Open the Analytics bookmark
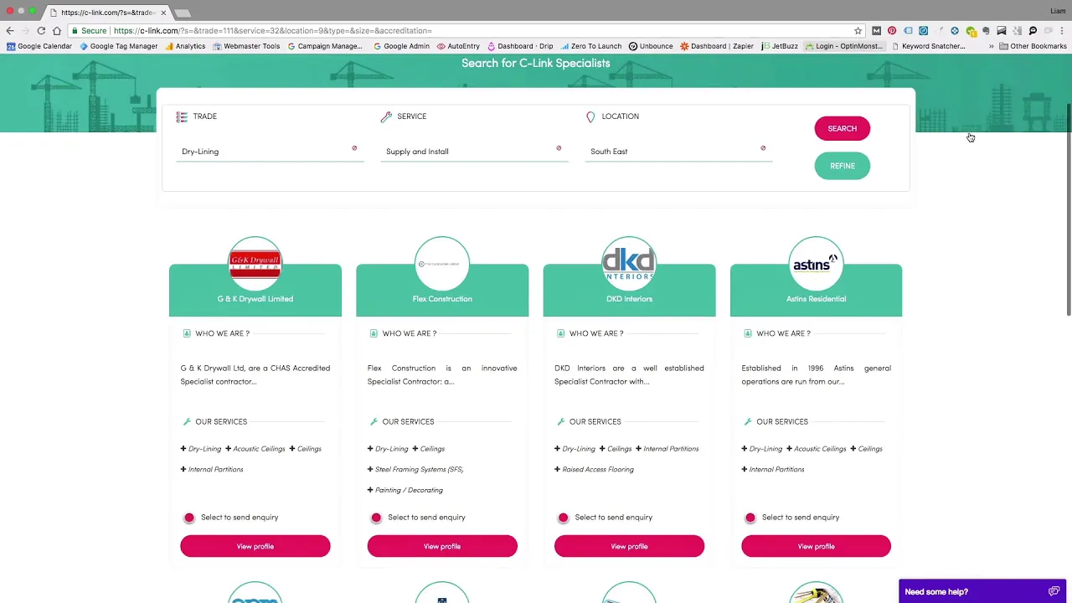The image size is (1072, 603). coord(185,46)
